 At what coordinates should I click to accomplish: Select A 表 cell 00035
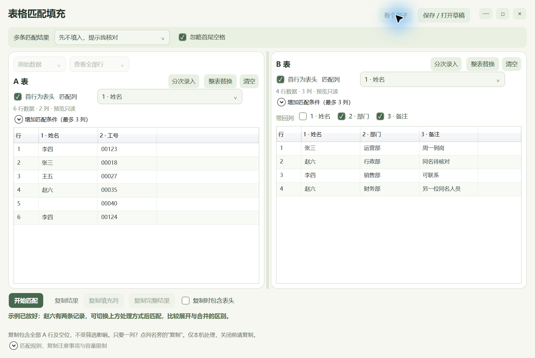point(127,190)
